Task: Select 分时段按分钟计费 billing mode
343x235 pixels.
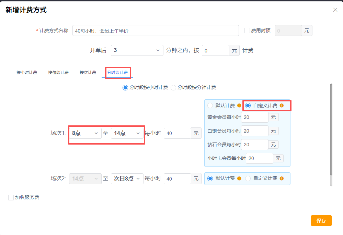Action: [x=173, y=87]
